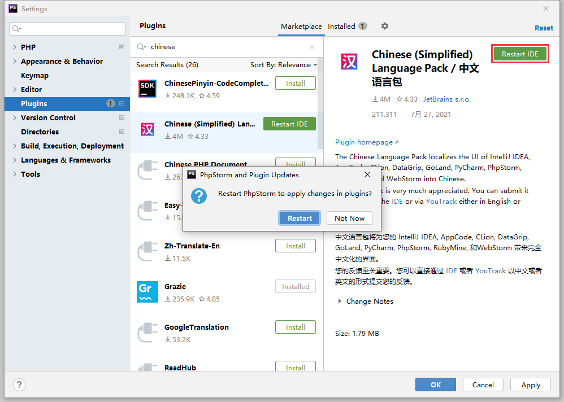Click the magnifier icon in plugin search field
The image size is (564, 402).
point(141,47)
